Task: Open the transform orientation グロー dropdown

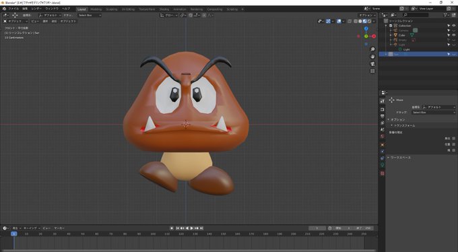Action: [x=168, y=15]
